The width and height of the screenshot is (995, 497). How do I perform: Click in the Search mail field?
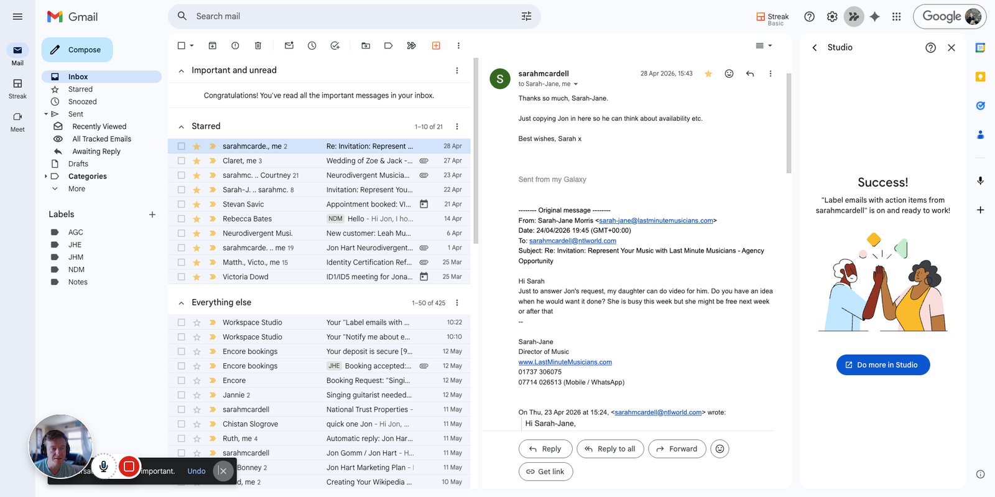354,16
